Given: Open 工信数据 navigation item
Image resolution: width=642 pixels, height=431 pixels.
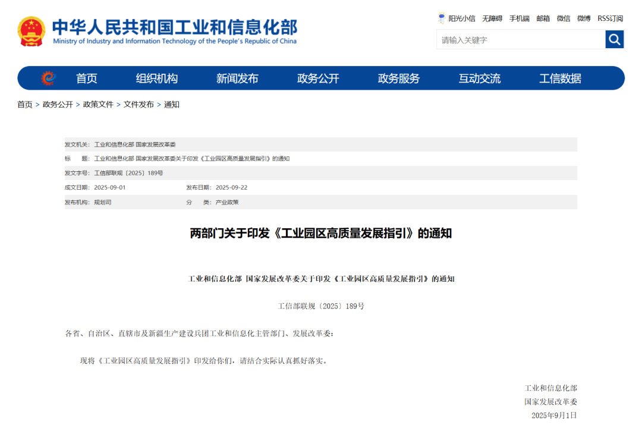Looking at the screenshot, I should pos(560,78).
